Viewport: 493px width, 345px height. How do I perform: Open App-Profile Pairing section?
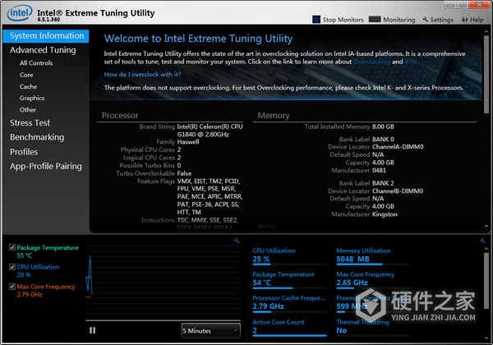pyautogui.click(x=46, y=166)
